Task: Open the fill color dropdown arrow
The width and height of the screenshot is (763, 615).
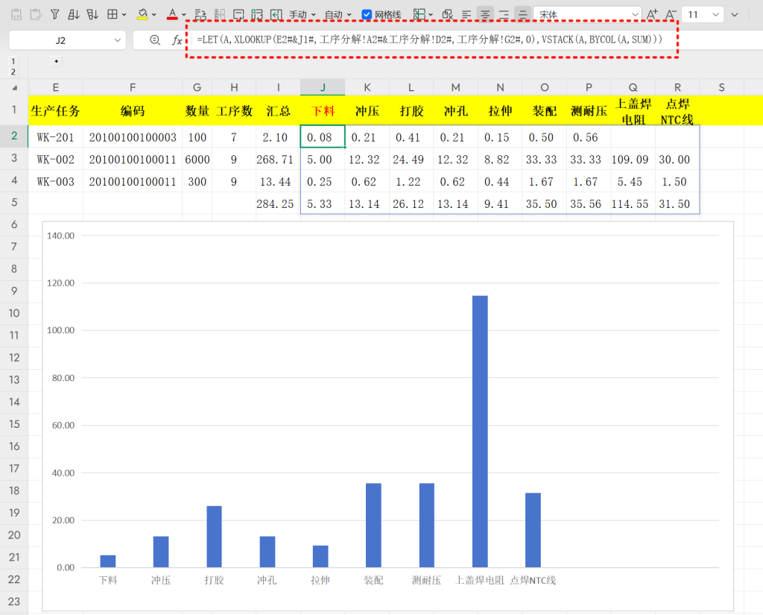Action: (x=154, y=15)
